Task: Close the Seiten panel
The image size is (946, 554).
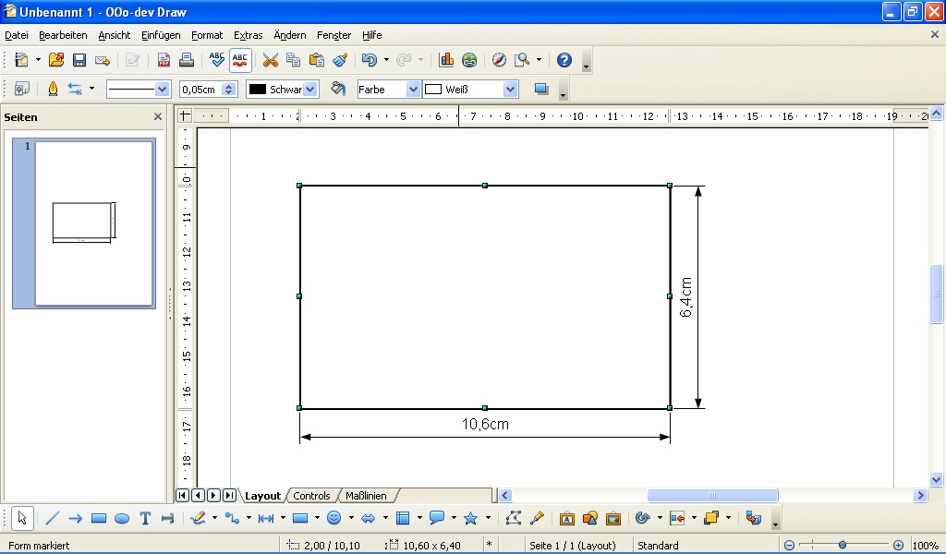Action: pos(157,116)
